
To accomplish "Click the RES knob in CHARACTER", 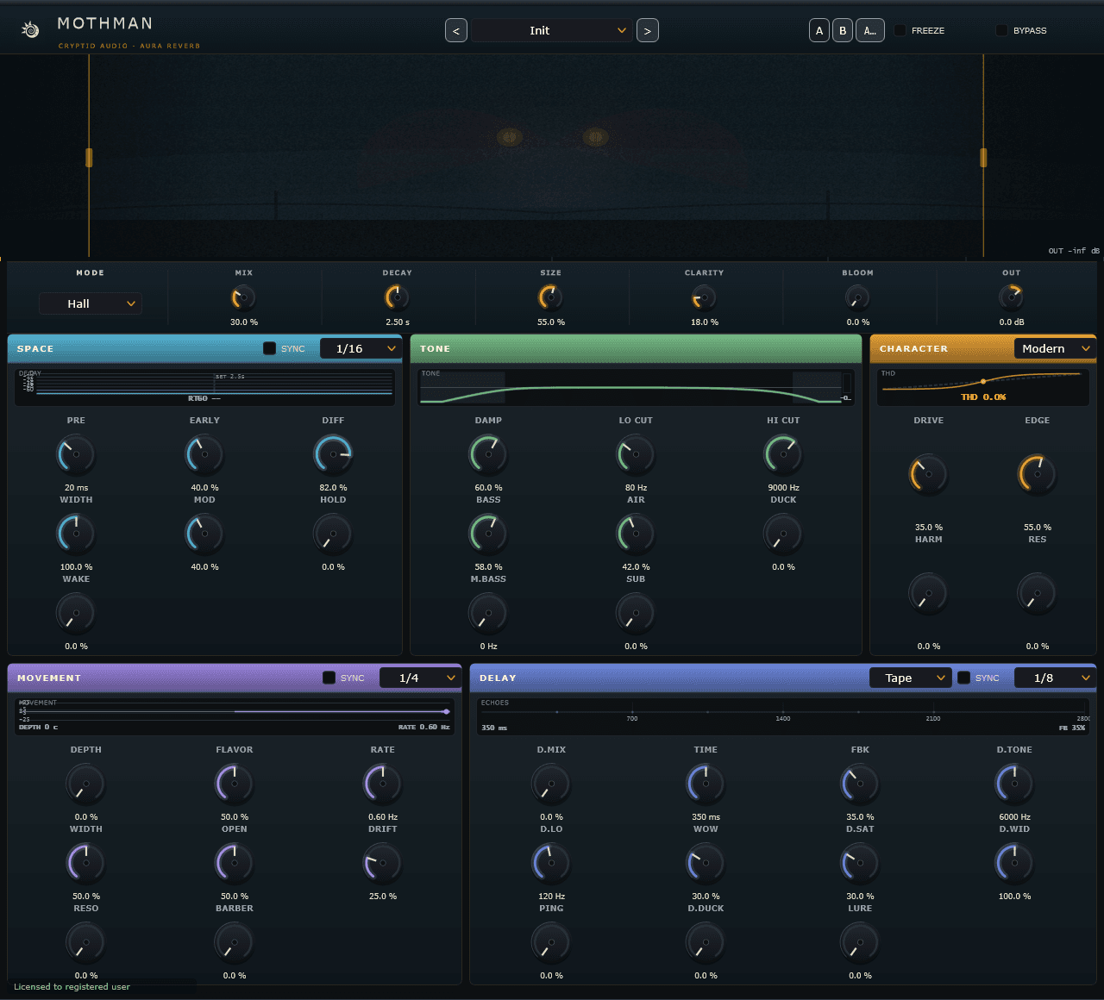I will [1037, 594].
